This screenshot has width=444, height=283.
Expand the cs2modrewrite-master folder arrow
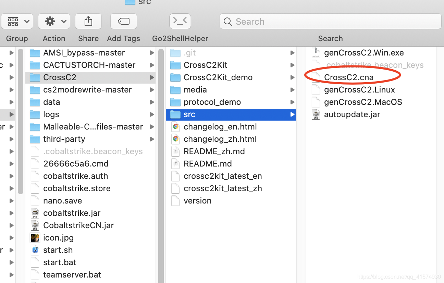152,90
